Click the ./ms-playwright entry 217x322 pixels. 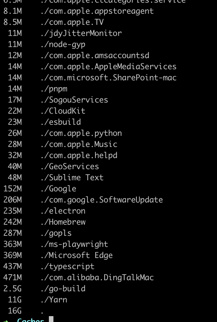(x=74, y=244)
